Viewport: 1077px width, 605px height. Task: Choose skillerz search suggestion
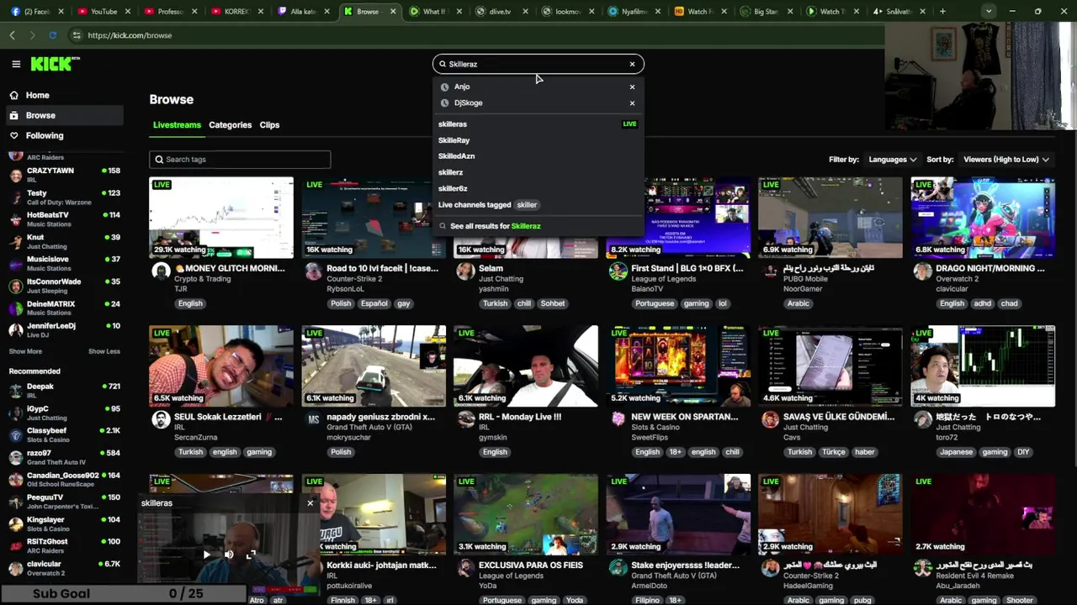450,172
